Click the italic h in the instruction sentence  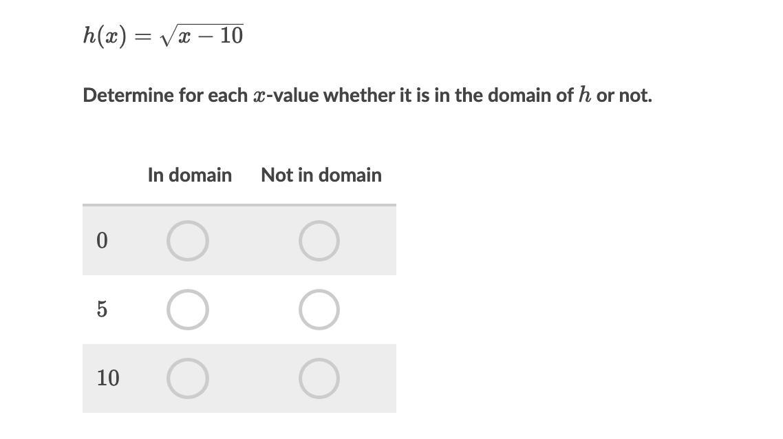[585, 94]
